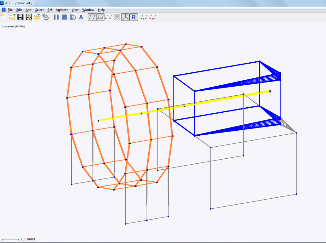This screenshot has height=243, width=326.
Task: Click the yellow shaft in the model
Action: pos(221,99)
